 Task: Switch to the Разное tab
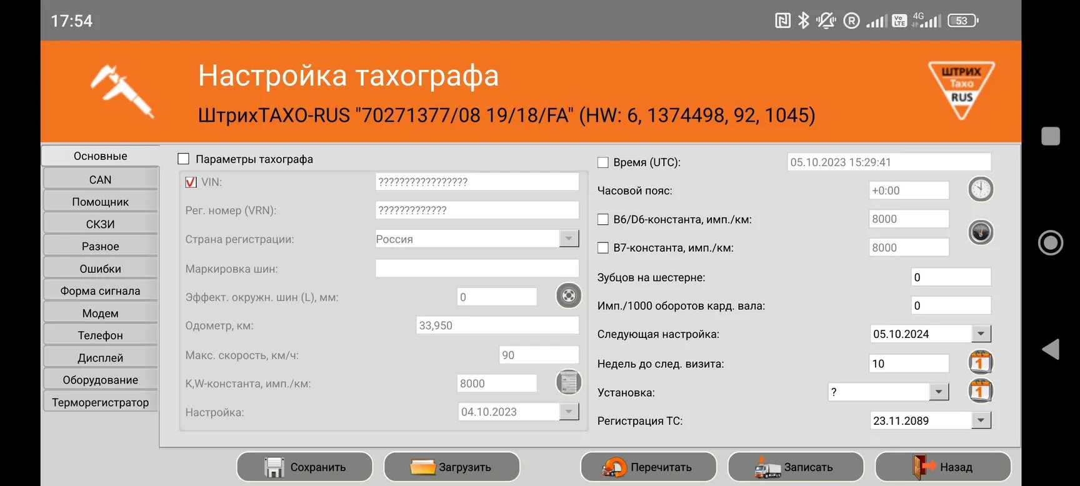pos(100,246)
